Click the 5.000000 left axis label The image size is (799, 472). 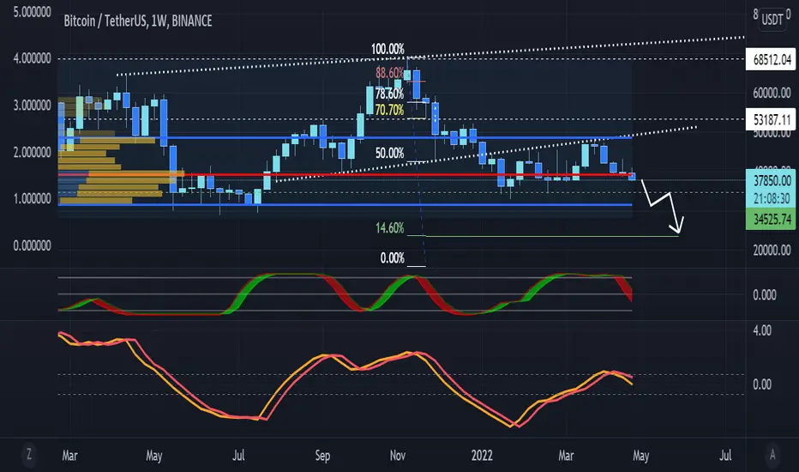(32, 12)
